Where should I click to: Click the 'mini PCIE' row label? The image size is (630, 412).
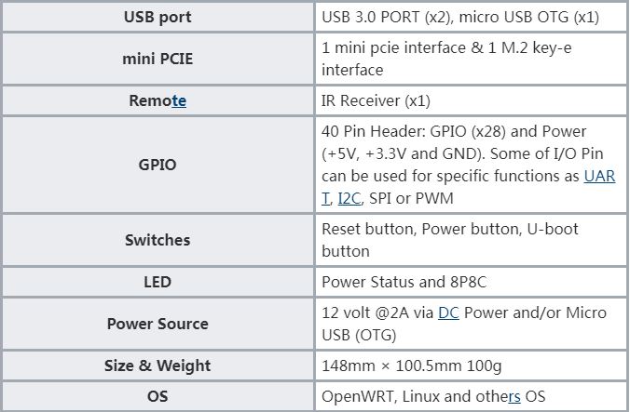pyautogui.click(x=157, y=59)
